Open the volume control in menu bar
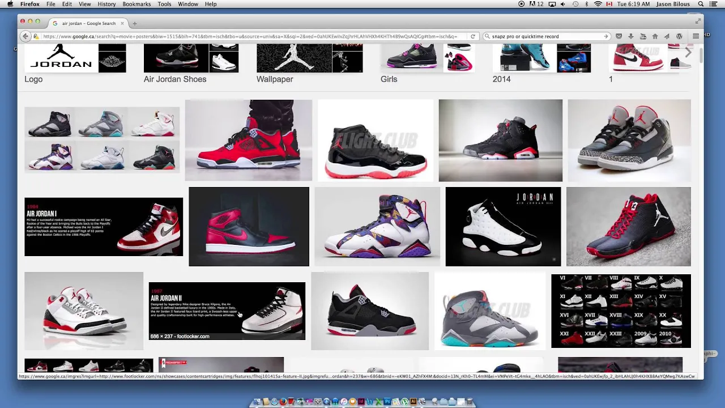The height and width of the screenshot is (408, 725). [x=562, y=4]
